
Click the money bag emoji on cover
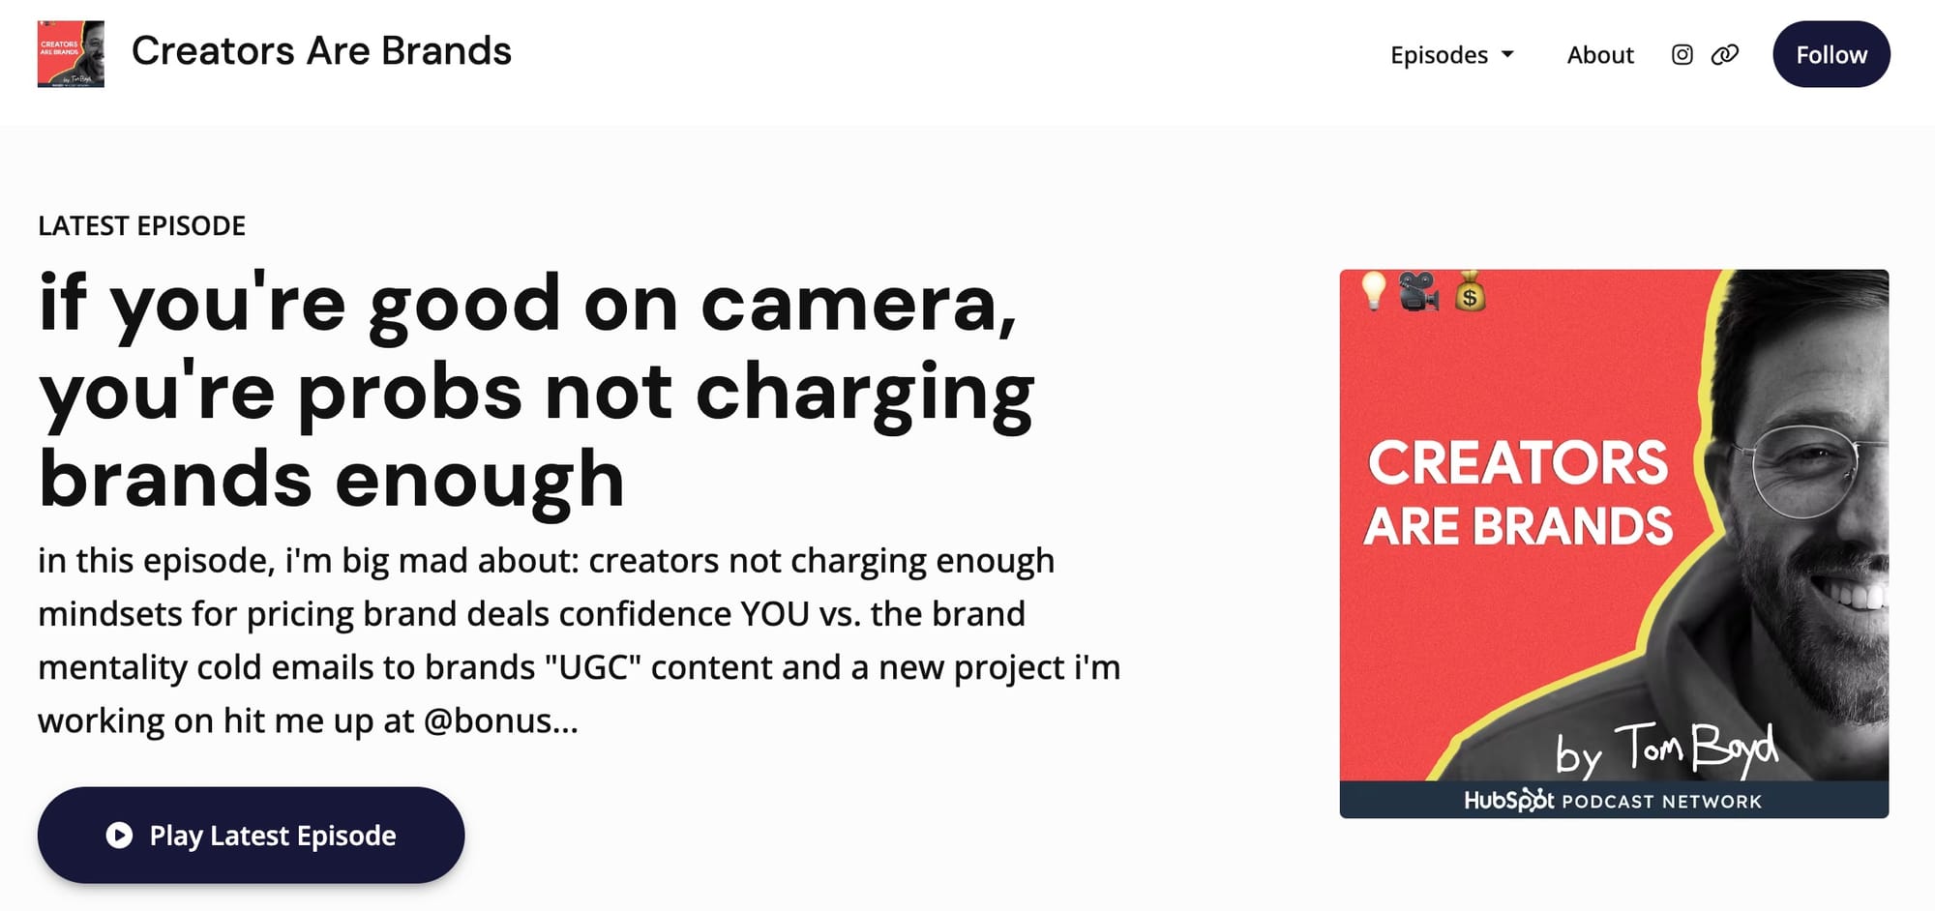[1470, 291]
